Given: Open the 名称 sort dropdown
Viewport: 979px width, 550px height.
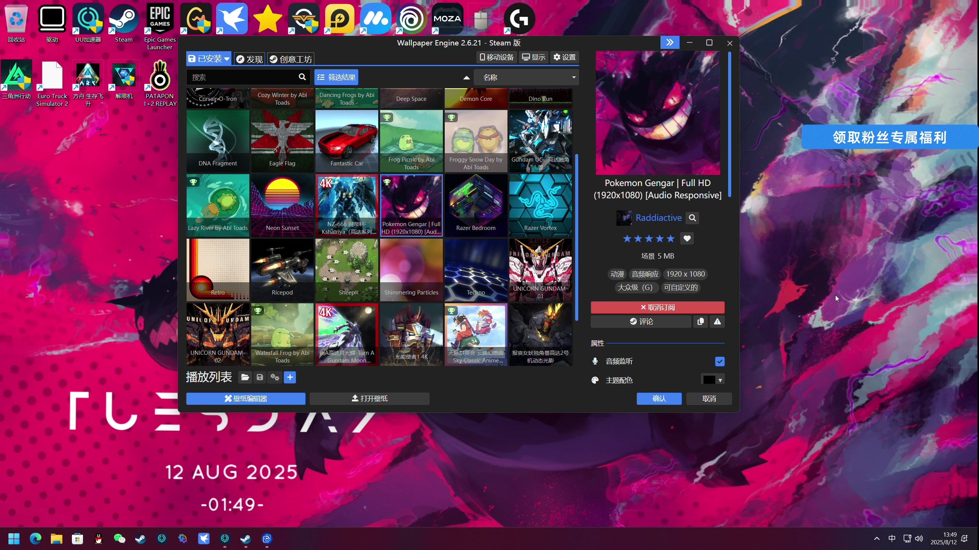Looking at the screenshot, I should pyautogui.click(x=526, y=77).
